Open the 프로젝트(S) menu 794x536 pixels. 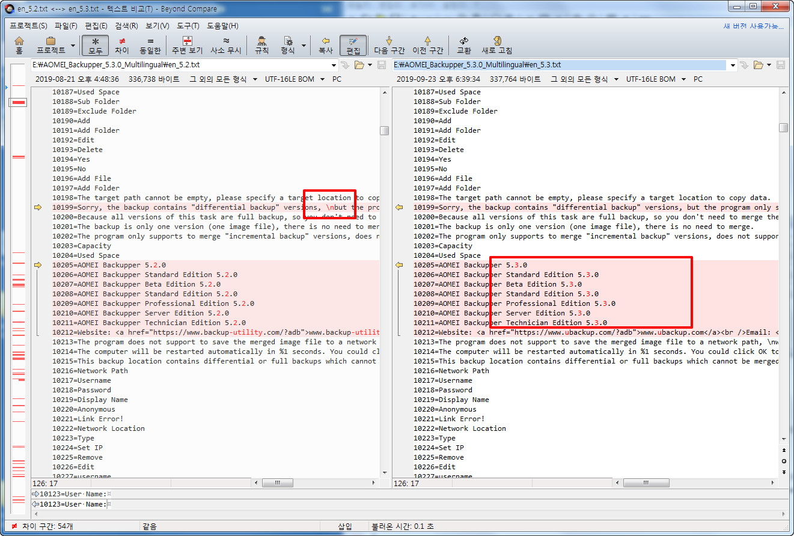(28, 26)
